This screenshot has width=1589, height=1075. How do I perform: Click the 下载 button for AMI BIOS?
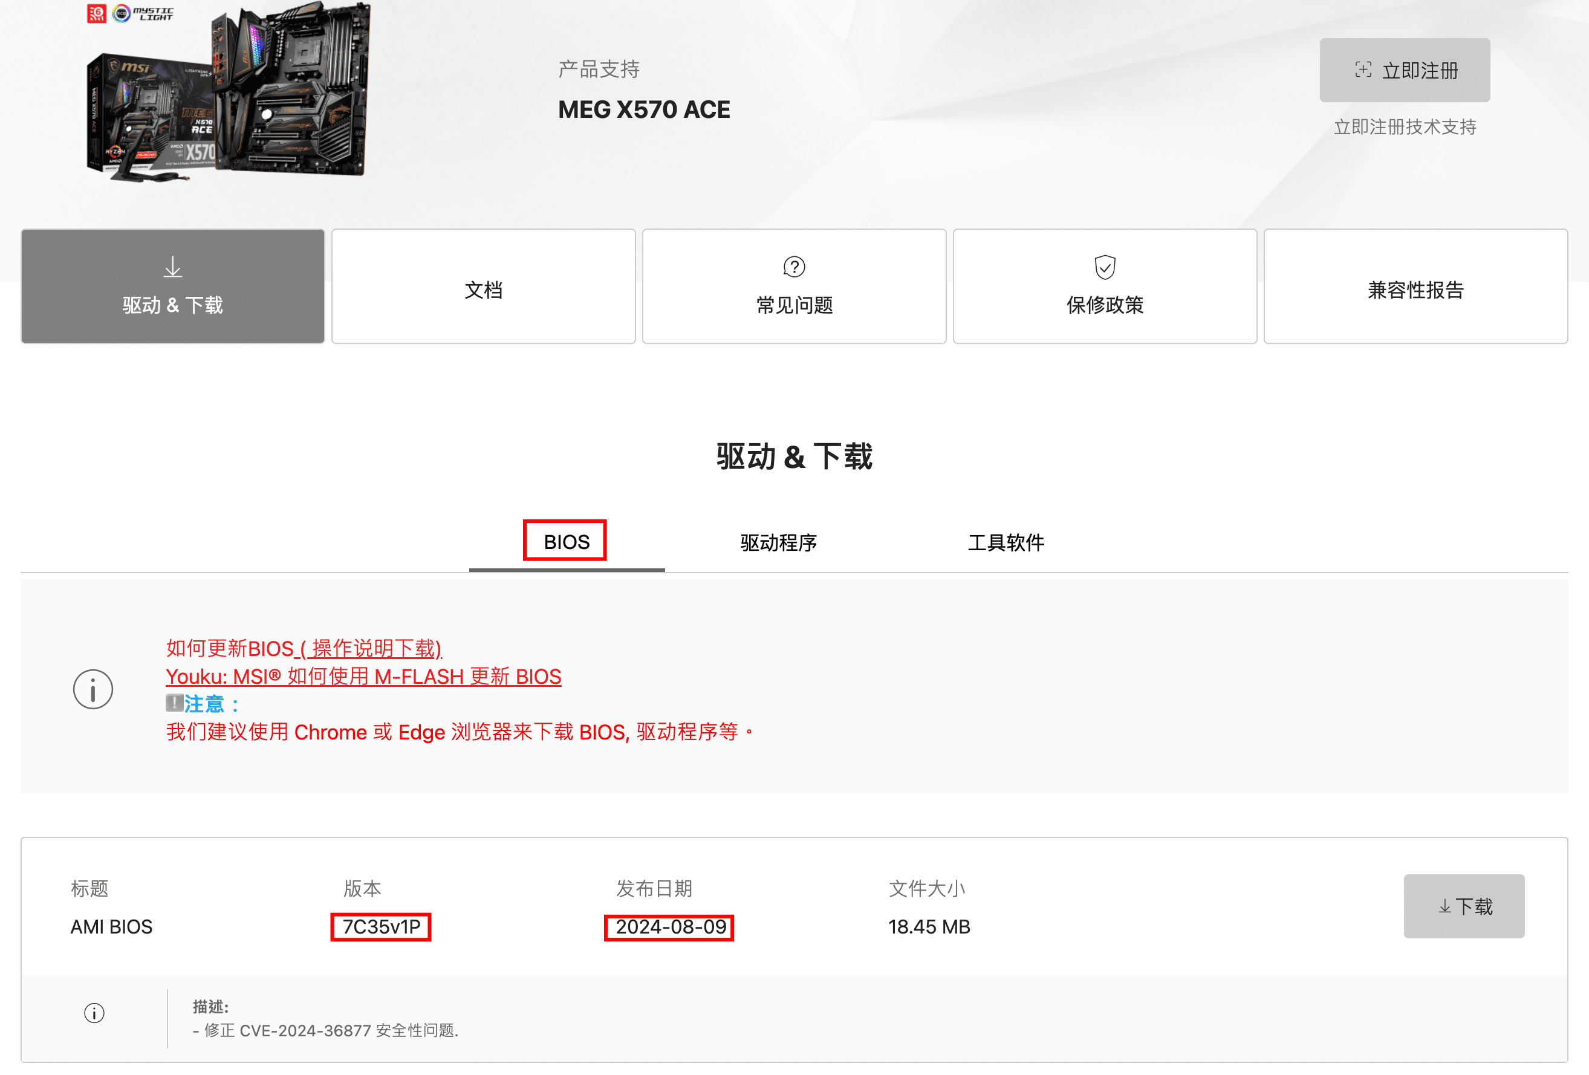point(1464,906)
